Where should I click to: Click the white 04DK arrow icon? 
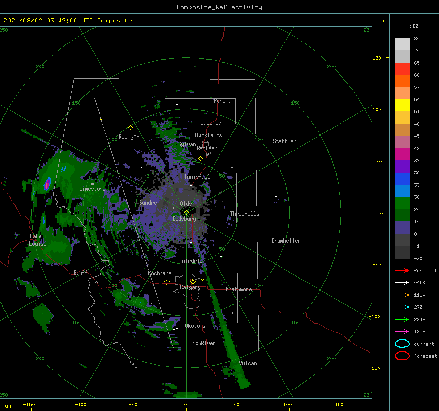tap(402, 283)
